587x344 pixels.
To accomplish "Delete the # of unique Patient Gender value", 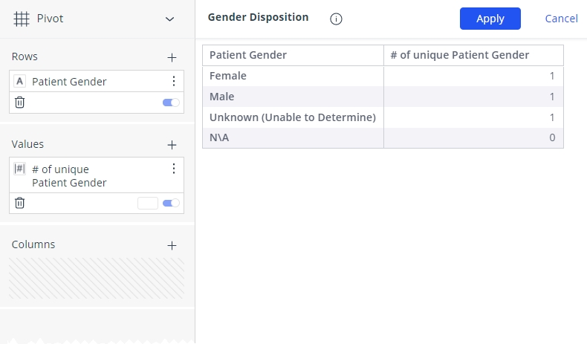I will pyautogui.click(x=19, y=203).
